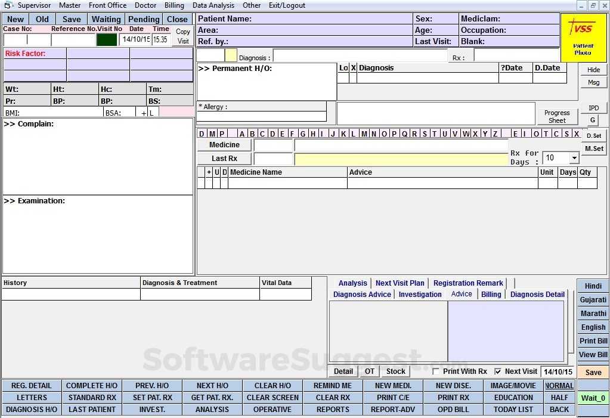
Task: Click Copy Visit near the date fields
Action: pos(182,35)
